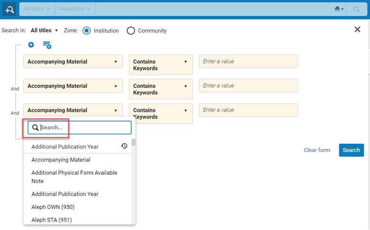370x230 pixels.
Task: Choose recent Additional Publication Year with clock
Action: tap(78, 147)
